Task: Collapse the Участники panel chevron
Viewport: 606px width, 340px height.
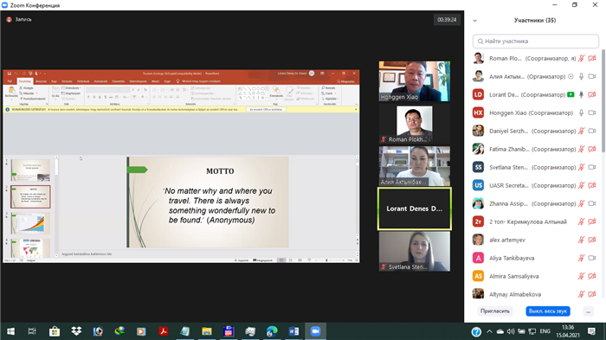Action: (475, 21)
